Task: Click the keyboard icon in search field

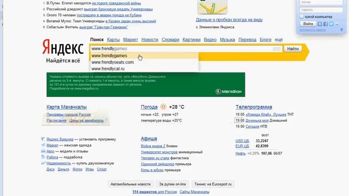Action: [276, 49]
